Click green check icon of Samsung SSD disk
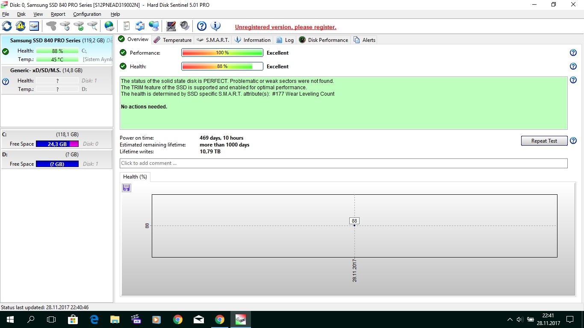Image resolution: width=584 pixels, height=328 pixels. [6, 52]
